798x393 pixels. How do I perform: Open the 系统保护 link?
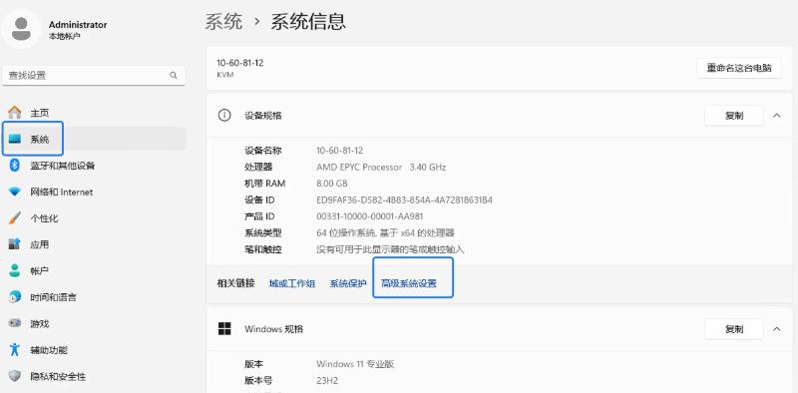348,283
